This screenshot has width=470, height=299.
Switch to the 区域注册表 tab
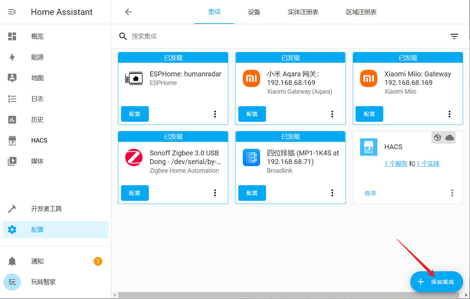[x=361, y=12]
